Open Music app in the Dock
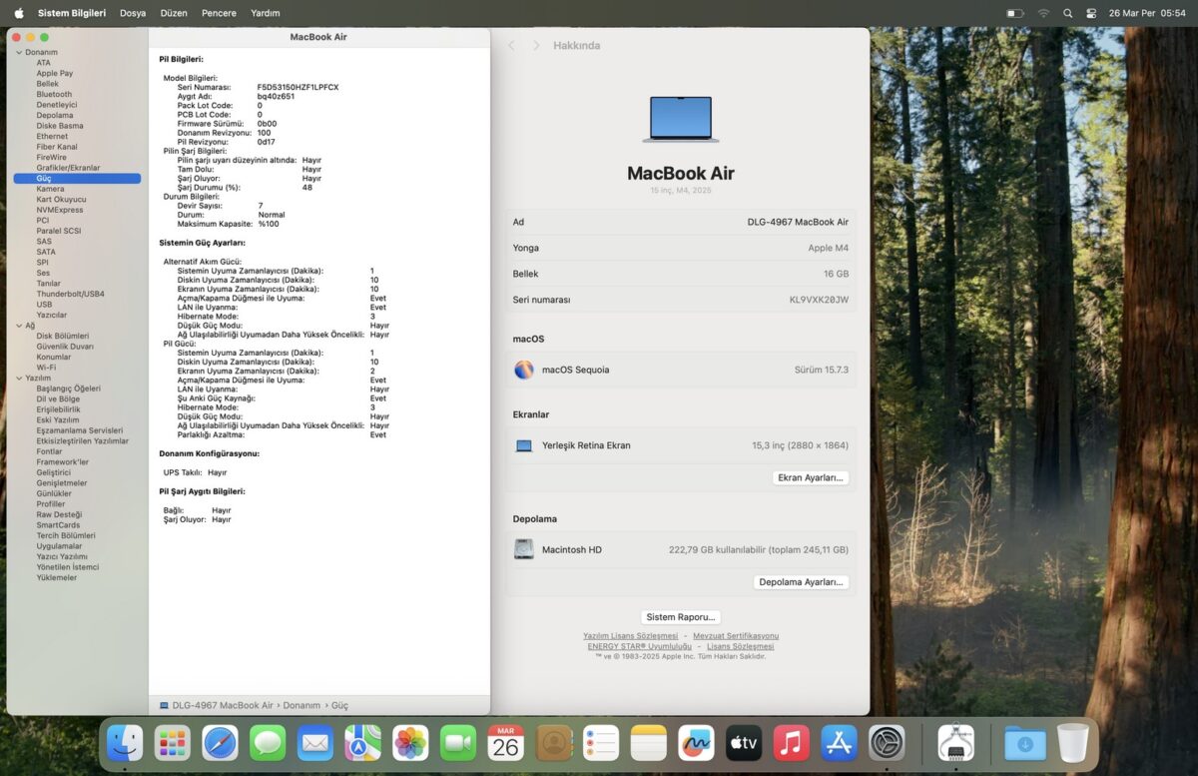 (x=791, y=743)
